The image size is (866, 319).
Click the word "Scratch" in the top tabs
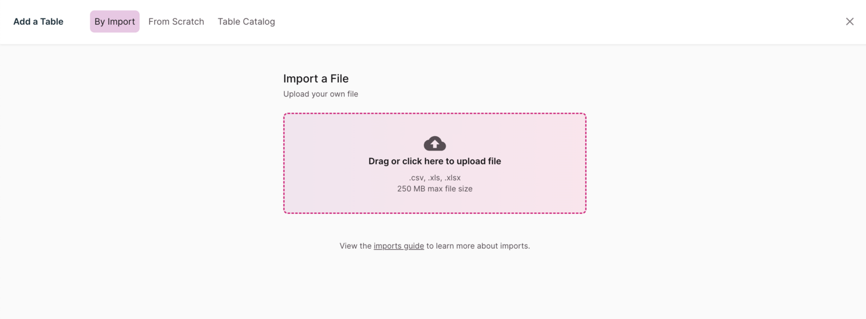pos(188,21)
